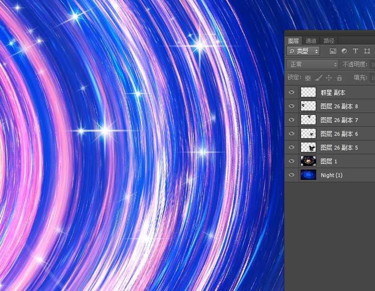The height and width of the screenshot is (291, 375).
Task: Select layer name 图层 26 副本 8
Action: point(339,106)
